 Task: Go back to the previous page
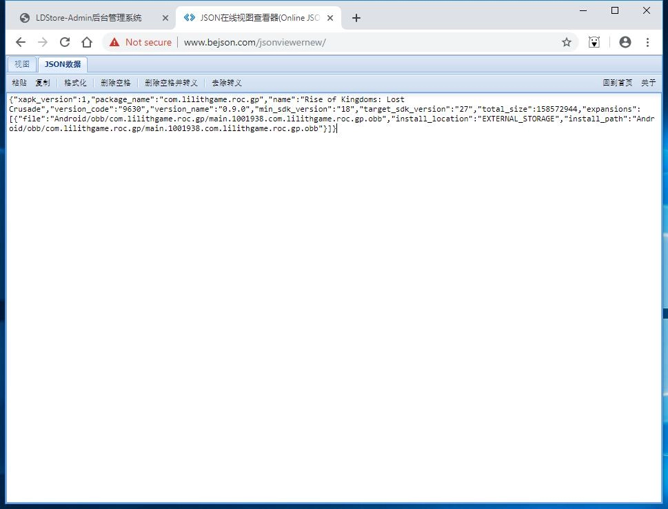pyautogui.click(x=21, y=42)
